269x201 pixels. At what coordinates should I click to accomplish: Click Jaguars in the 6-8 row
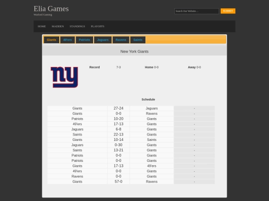77,129
